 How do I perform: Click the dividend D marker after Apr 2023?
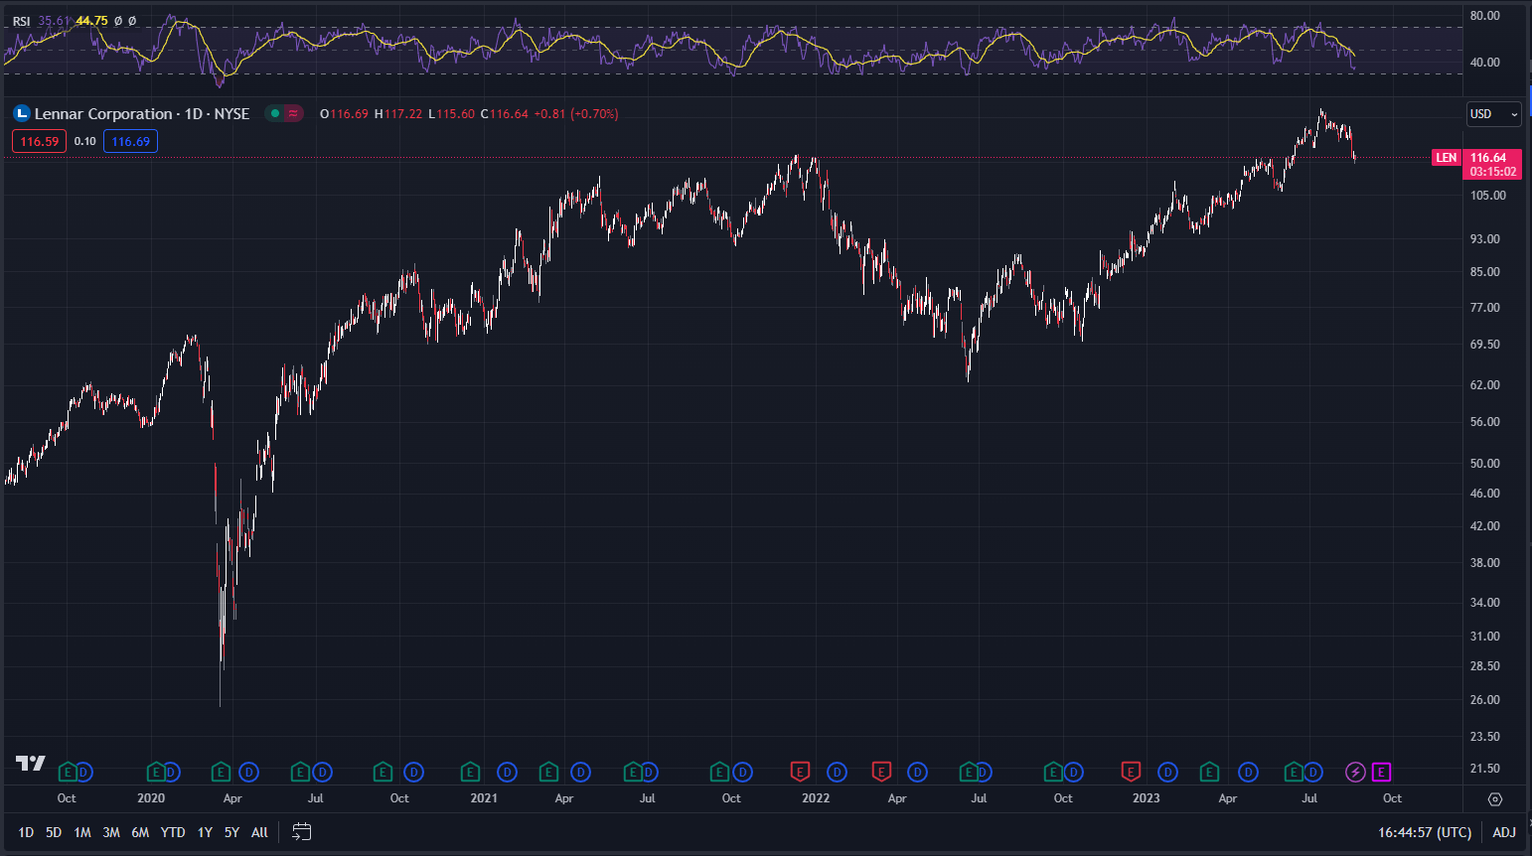click(x=1249, y=772)
